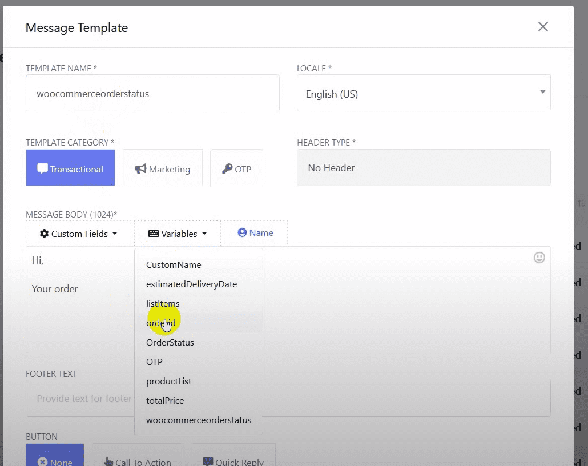Click the emoji smiley icon in message body
Screen dimensions: 588x466
[x=539, y=258]
